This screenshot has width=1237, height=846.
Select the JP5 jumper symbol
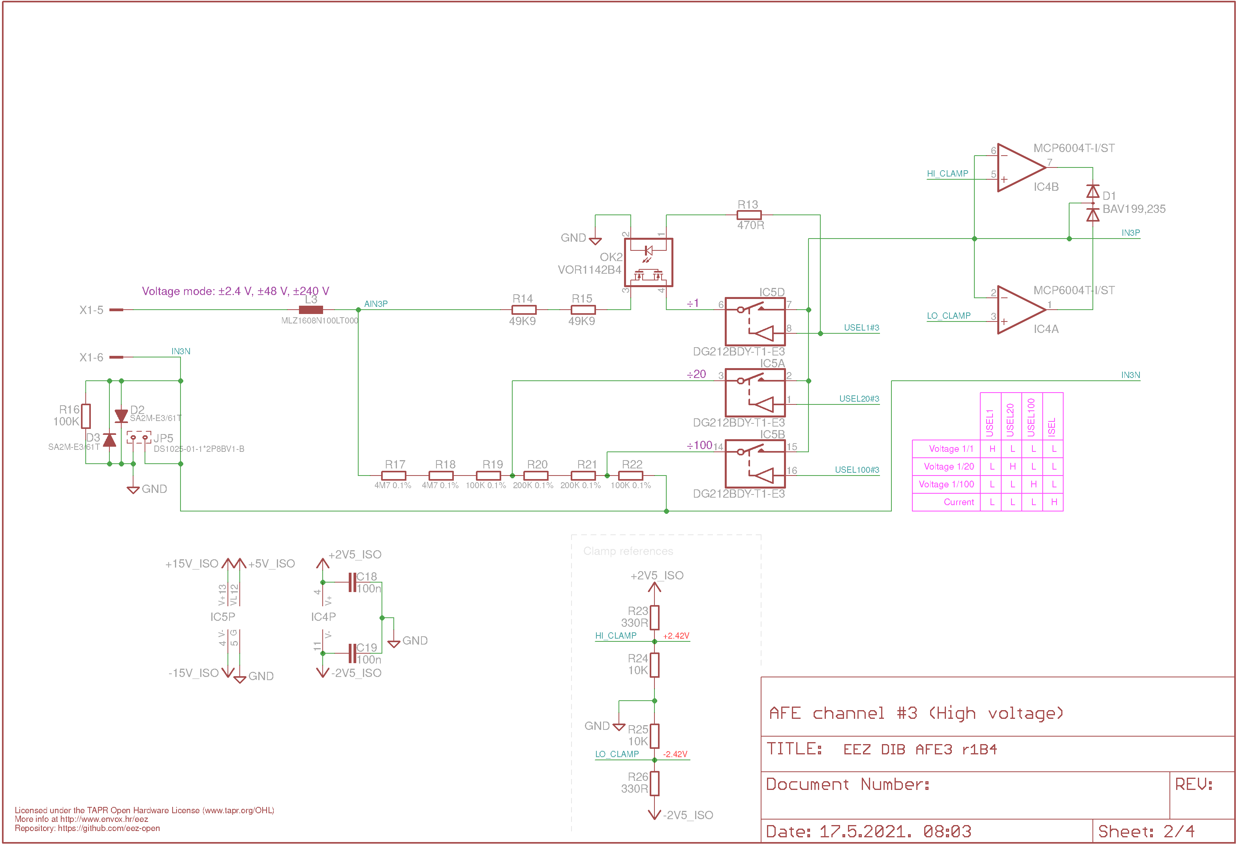pyautogui.click(x=139, y=438)
